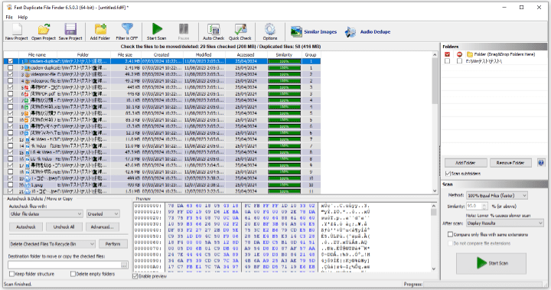Click the scroll-down arrow of file list
The width and height of the screenshot is (551, 290).
pyautogui.click(x=435, y=191)
